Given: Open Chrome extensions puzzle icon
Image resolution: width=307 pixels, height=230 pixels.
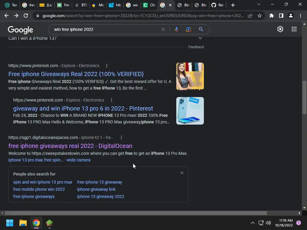Looking at the screenshot, I should point(272,16).
